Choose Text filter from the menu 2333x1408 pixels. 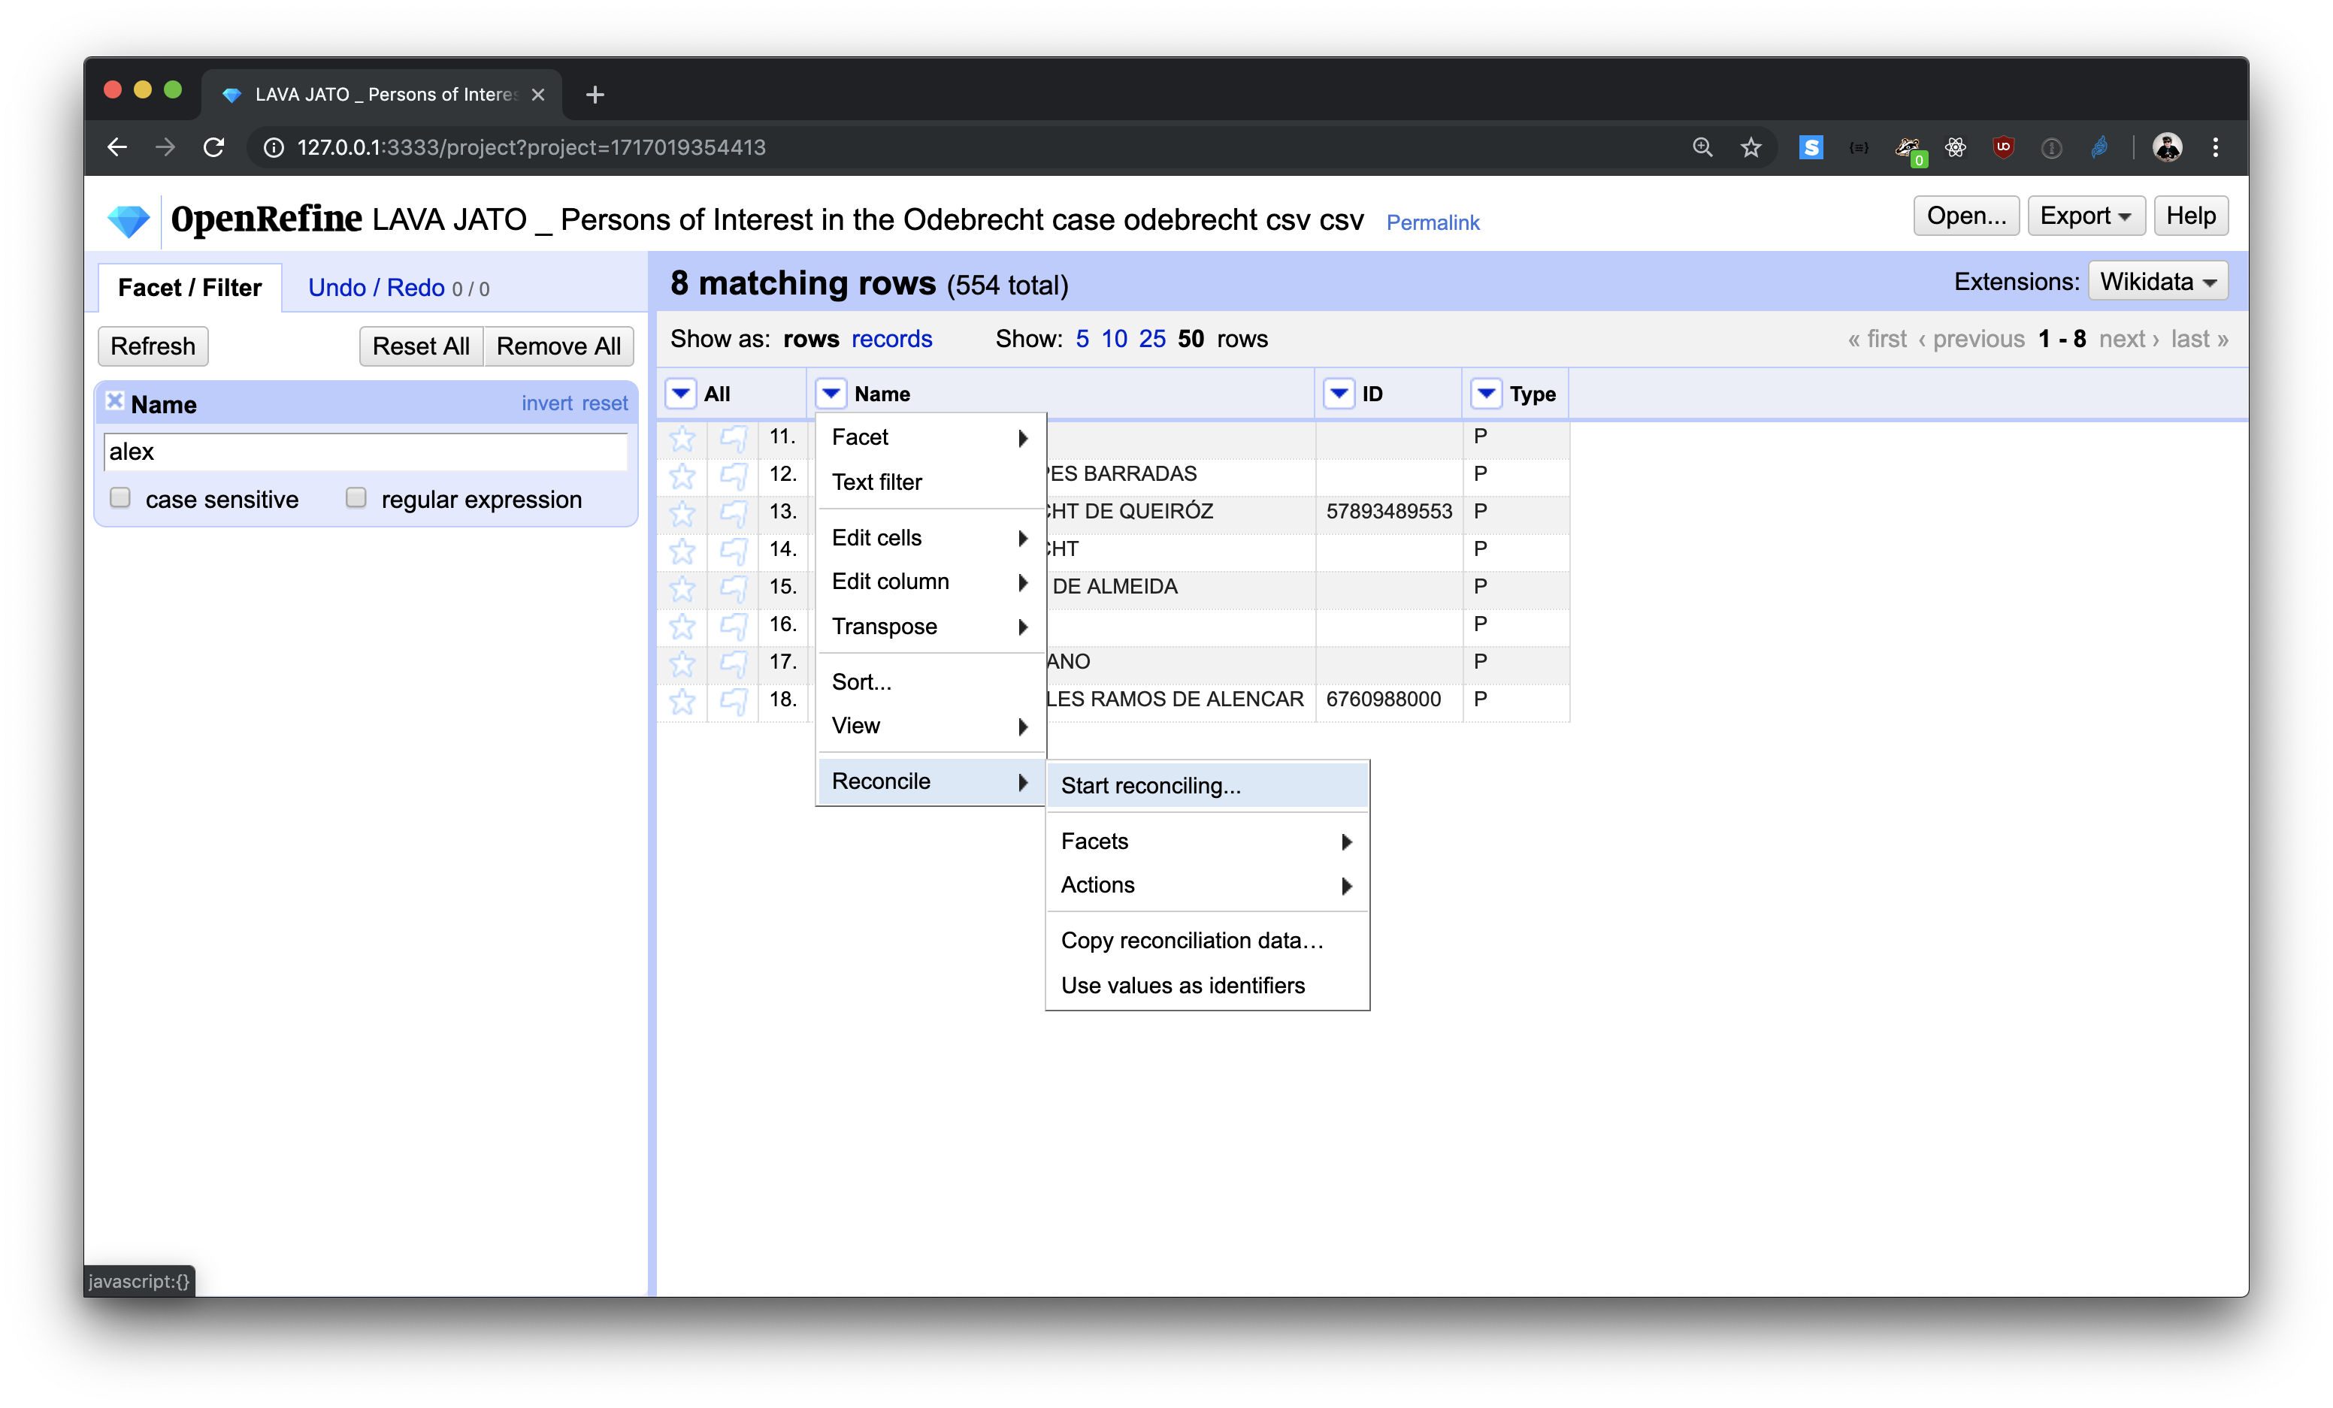point(930,482)
